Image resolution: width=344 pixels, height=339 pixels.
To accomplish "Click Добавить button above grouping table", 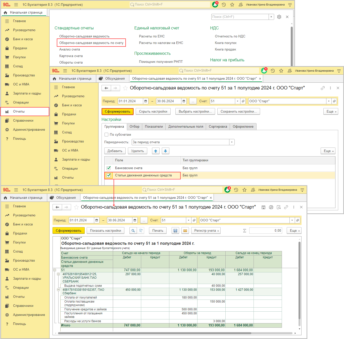I will (115, 151).
